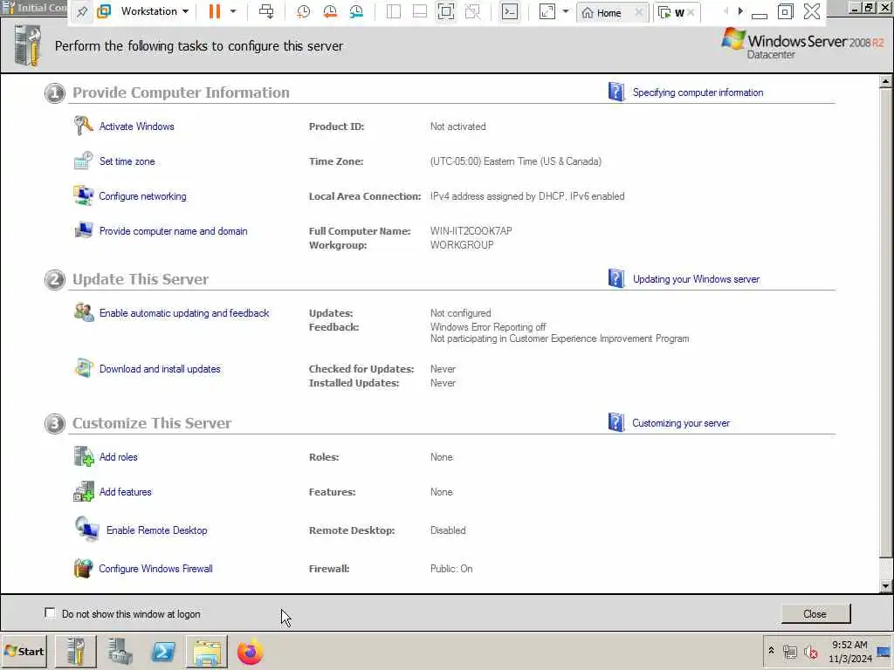Toggle the thumbnail bar layout icon

point(420,11)
